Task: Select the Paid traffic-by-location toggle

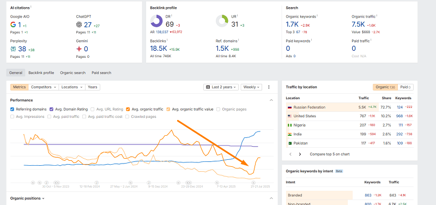Action: (405, 87)
